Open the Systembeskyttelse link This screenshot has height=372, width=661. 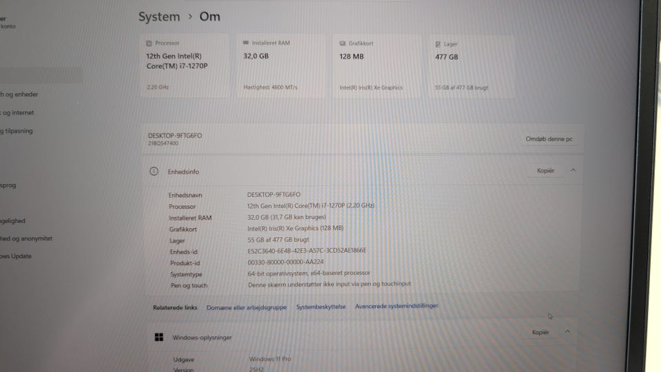321,307
